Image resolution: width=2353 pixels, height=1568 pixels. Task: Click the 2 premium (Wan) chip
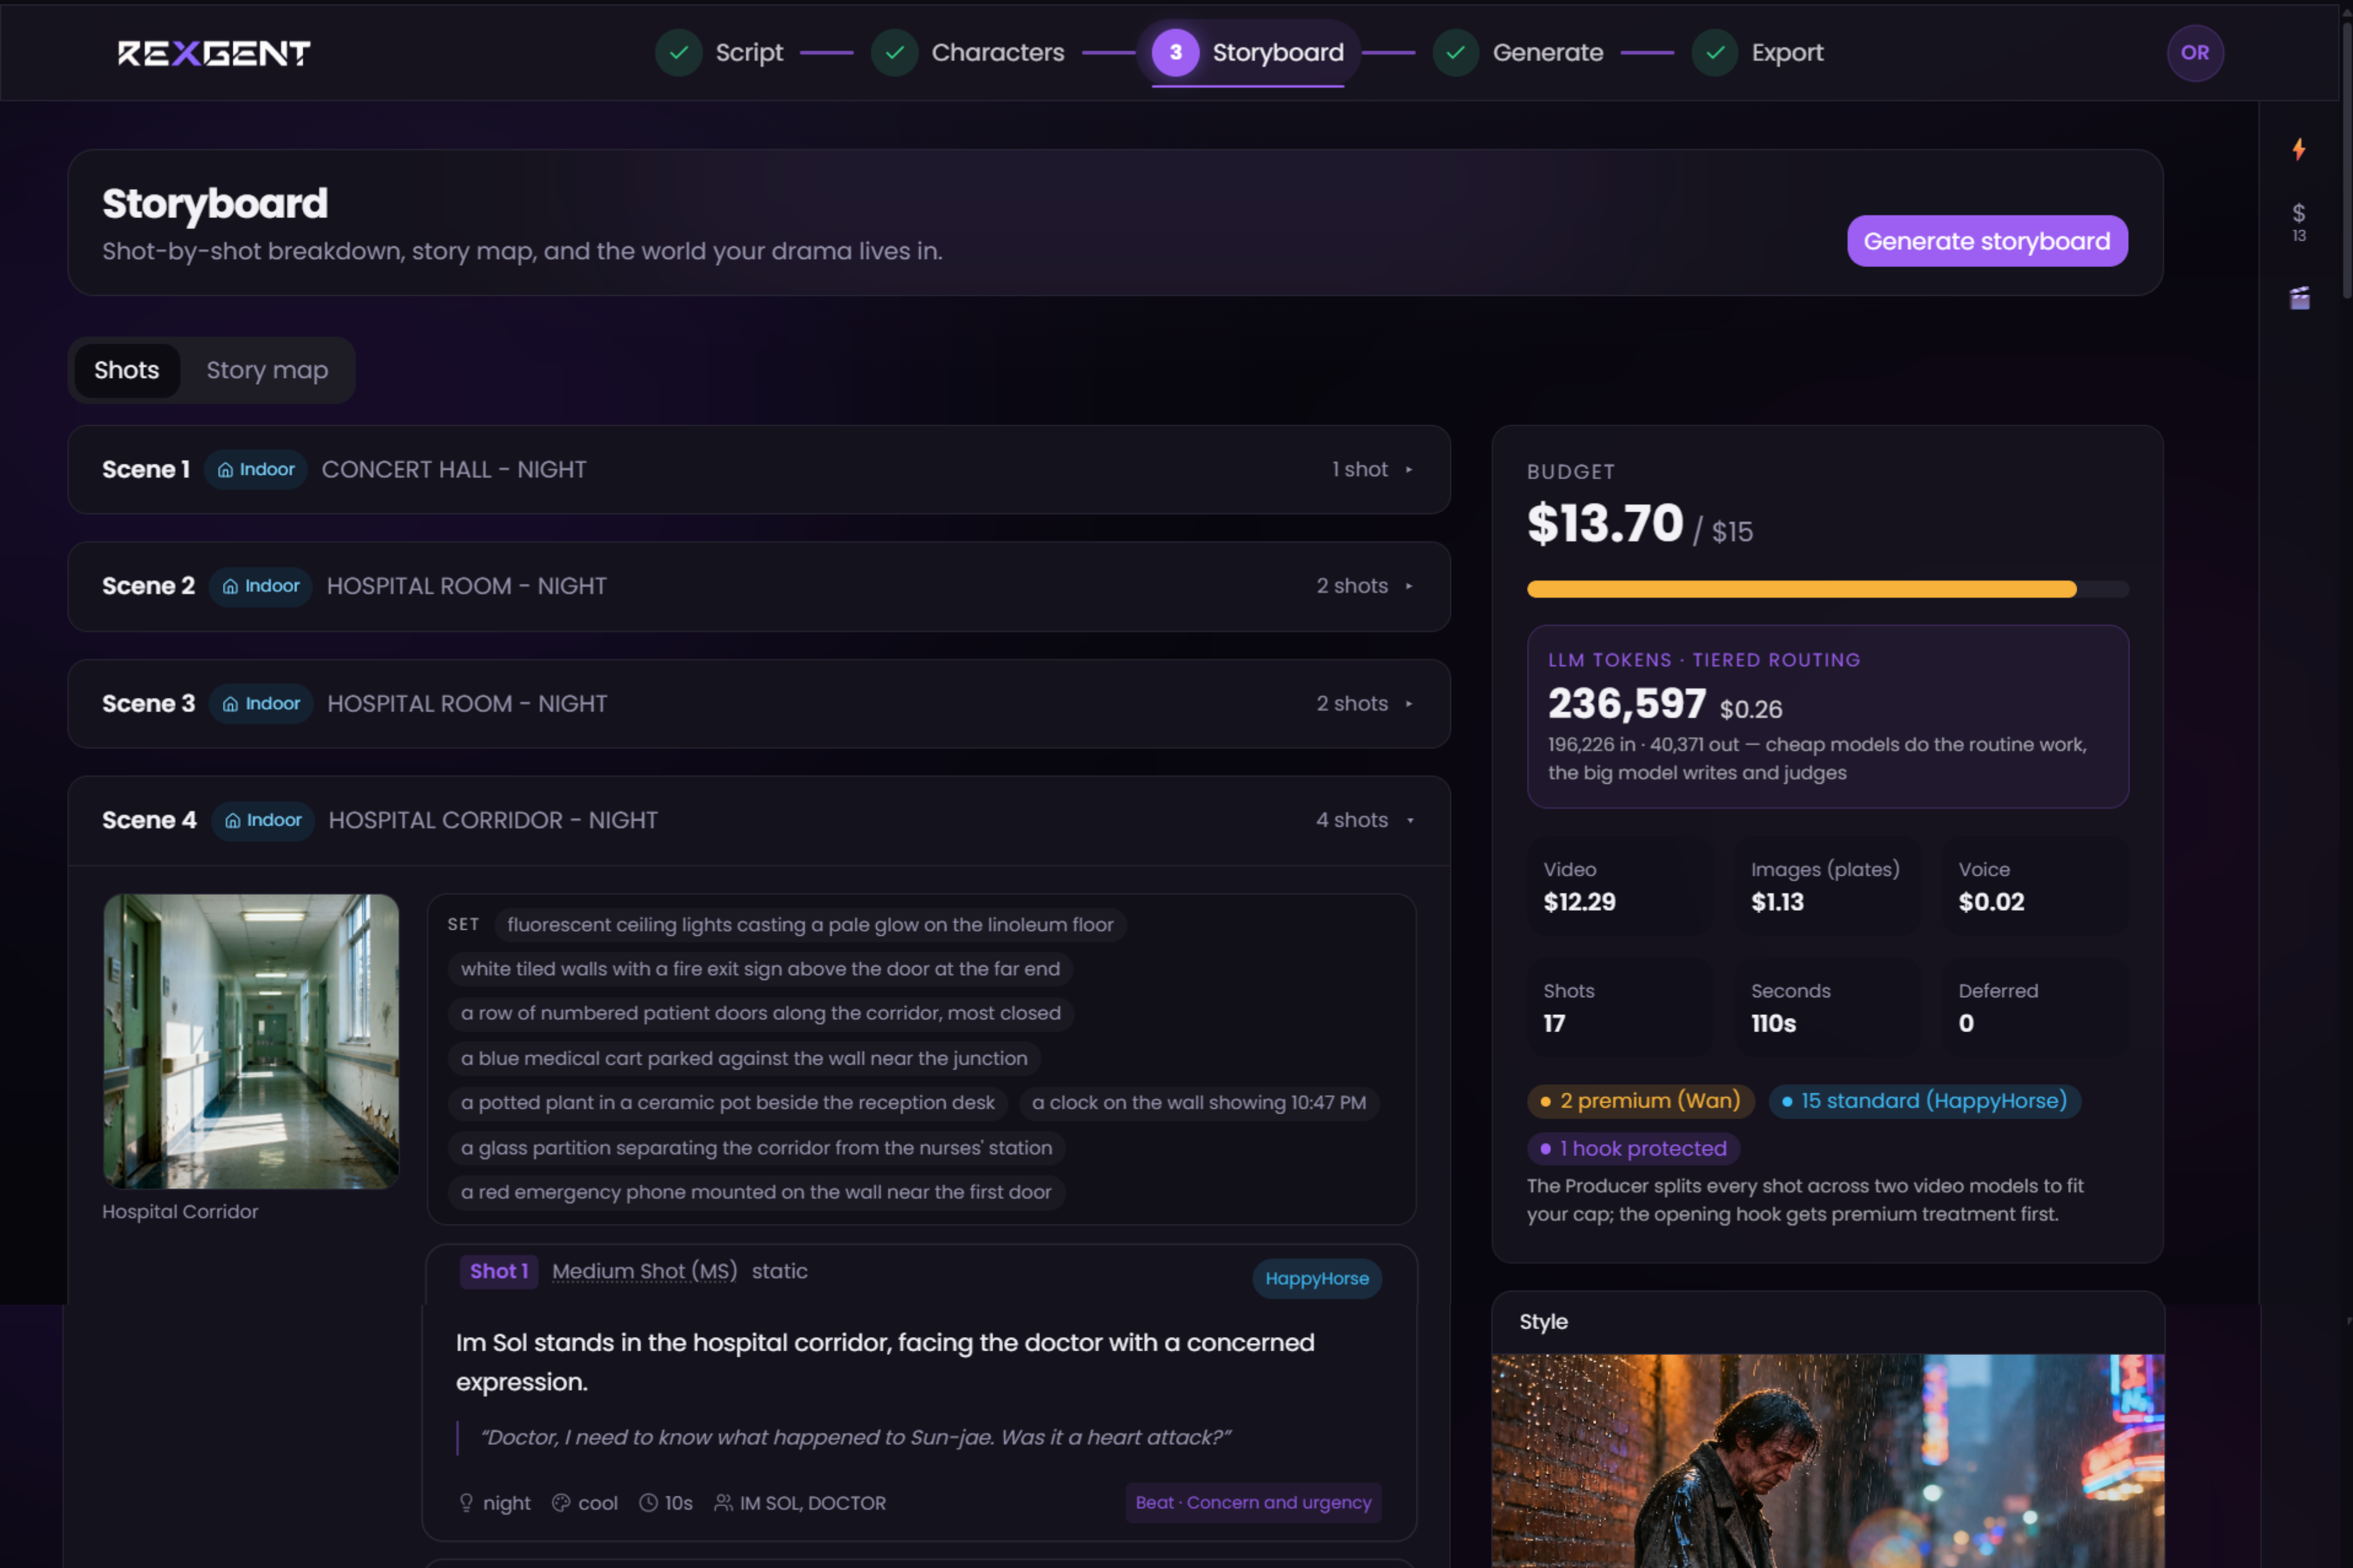point(1641,1101)
